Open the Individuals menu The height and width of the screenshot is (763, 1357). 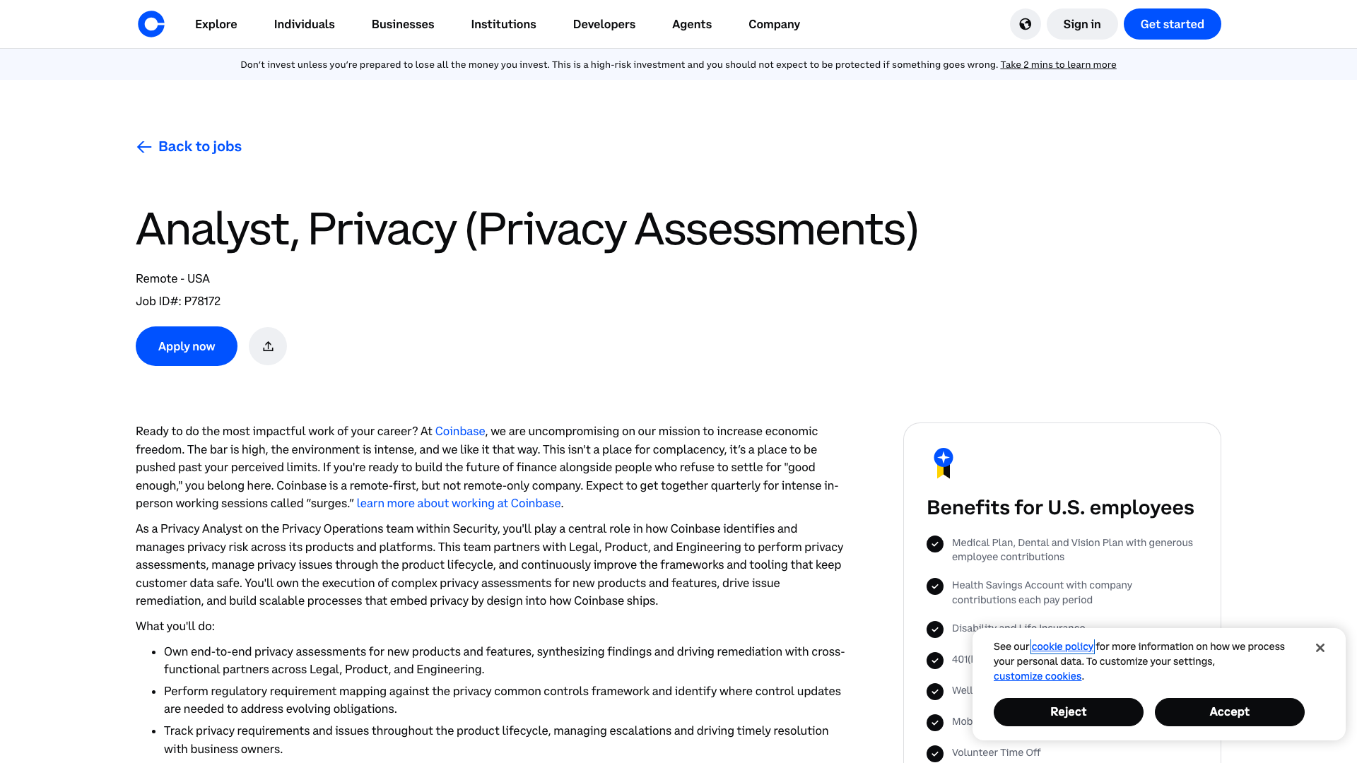click(305, 24)
